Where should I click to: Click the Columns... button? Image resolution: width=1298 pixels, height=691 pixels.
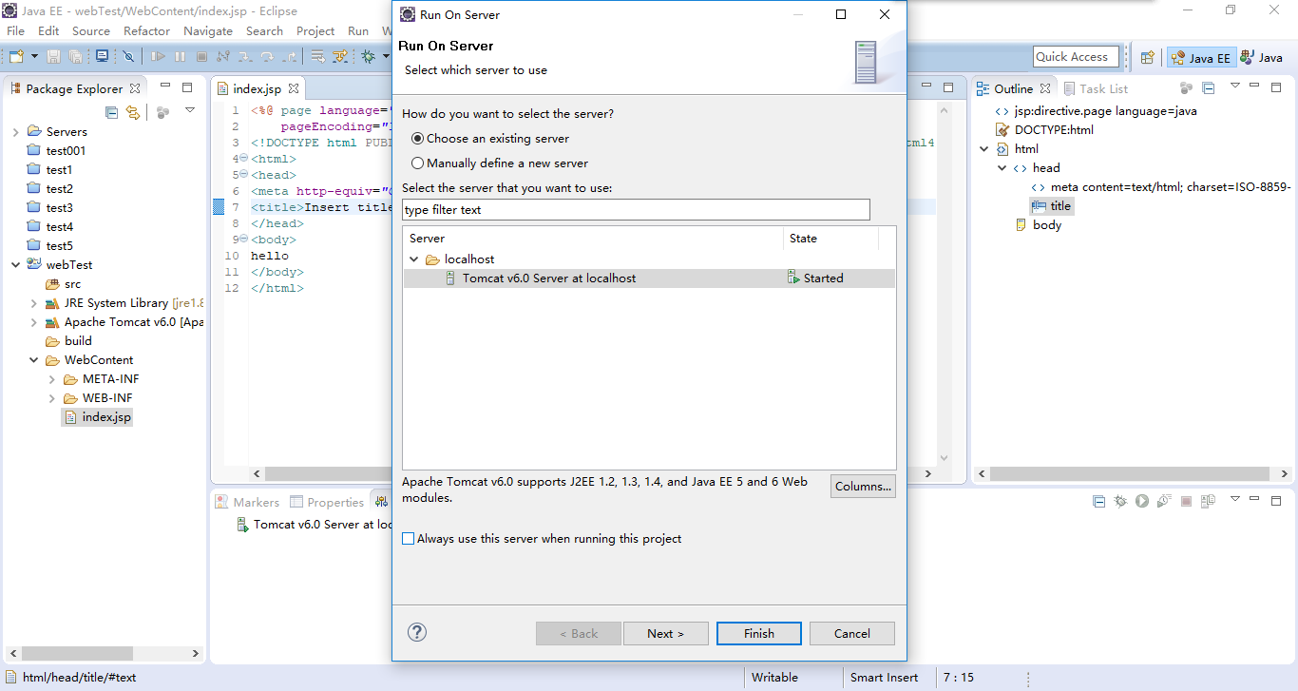click(x=863, y=486)
